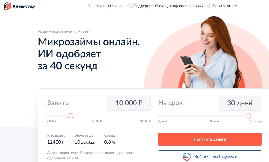269x162 pixels.
Task: Click the 30 дней term field
Action: (240, 103)
